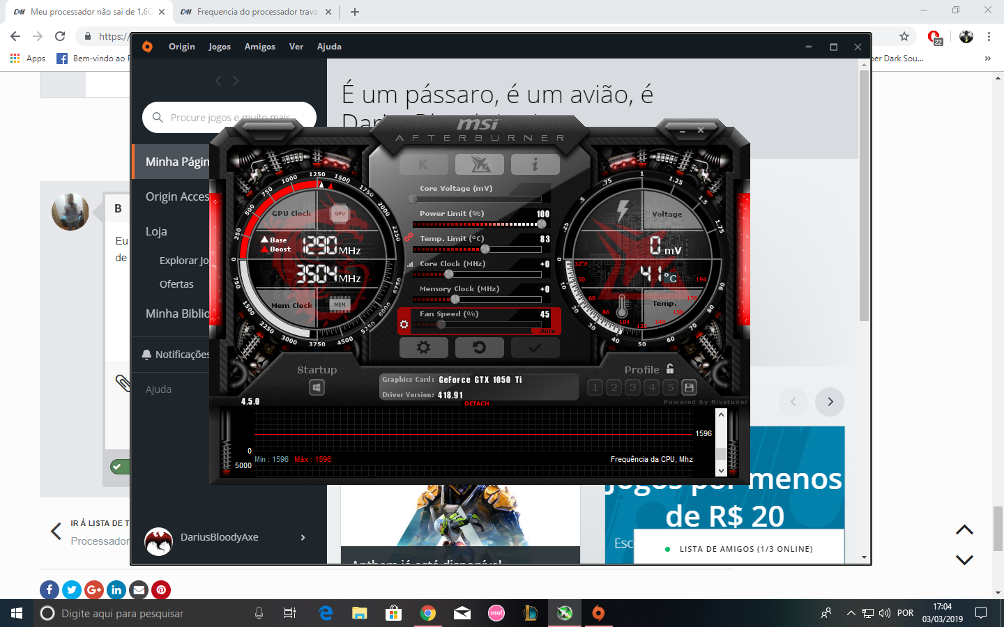Select Afterburner profile slot 4
Viewport: 1004px width, 627px height.
[651, 387]
